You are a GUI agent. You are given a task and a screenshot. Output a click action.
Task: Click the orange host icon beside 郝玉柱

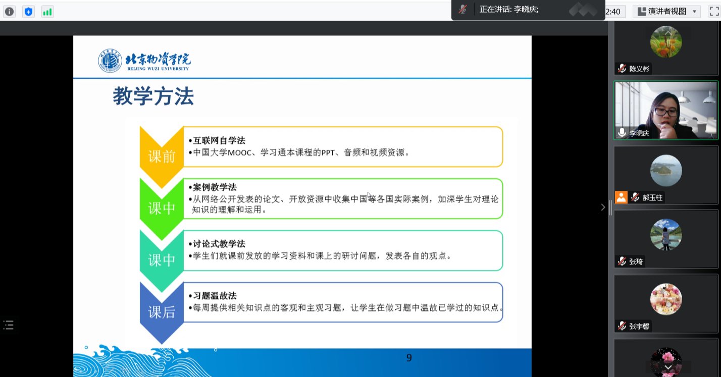621,197
